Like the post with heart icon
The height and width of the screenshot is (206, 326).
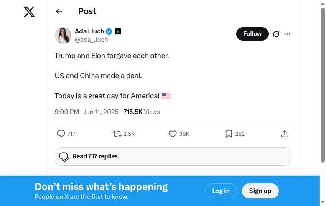click(x=173, y=134)
